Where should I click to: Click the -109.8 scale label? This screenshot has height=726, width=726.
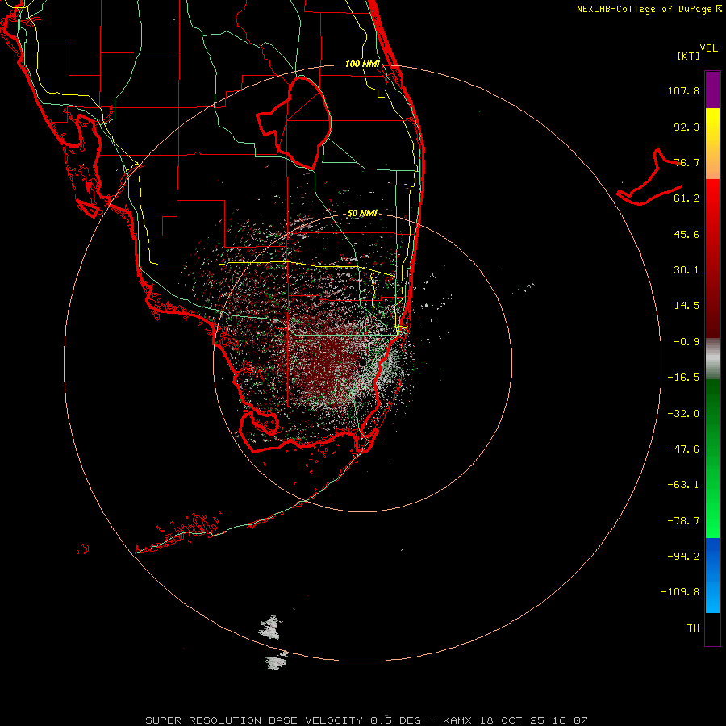click(x=680, y=592)
